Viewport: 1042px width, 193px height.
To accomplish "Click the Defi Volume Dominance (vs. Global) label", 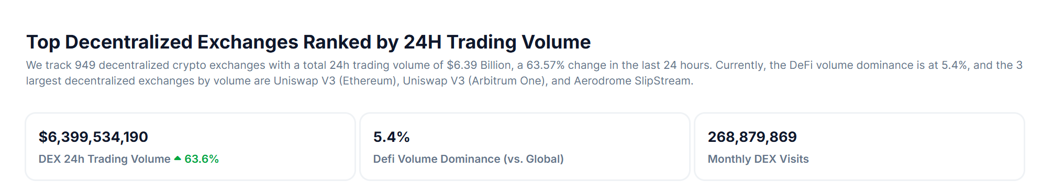I will pos(468,159).
